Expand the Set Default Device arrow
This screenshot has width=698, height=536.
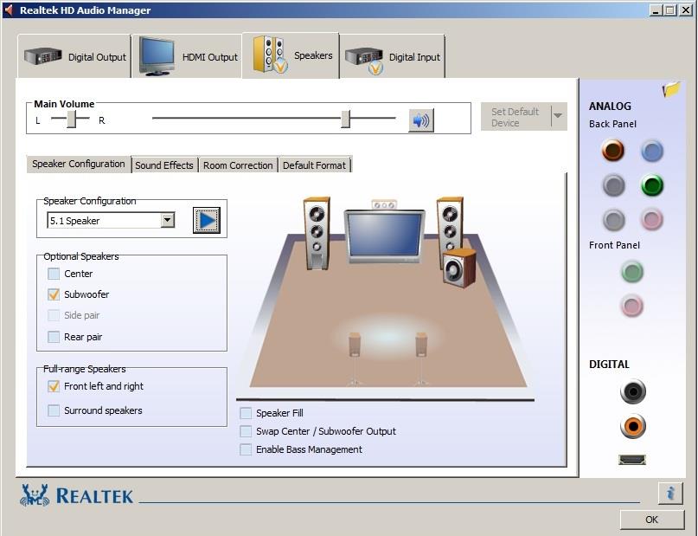coord(558,116)
